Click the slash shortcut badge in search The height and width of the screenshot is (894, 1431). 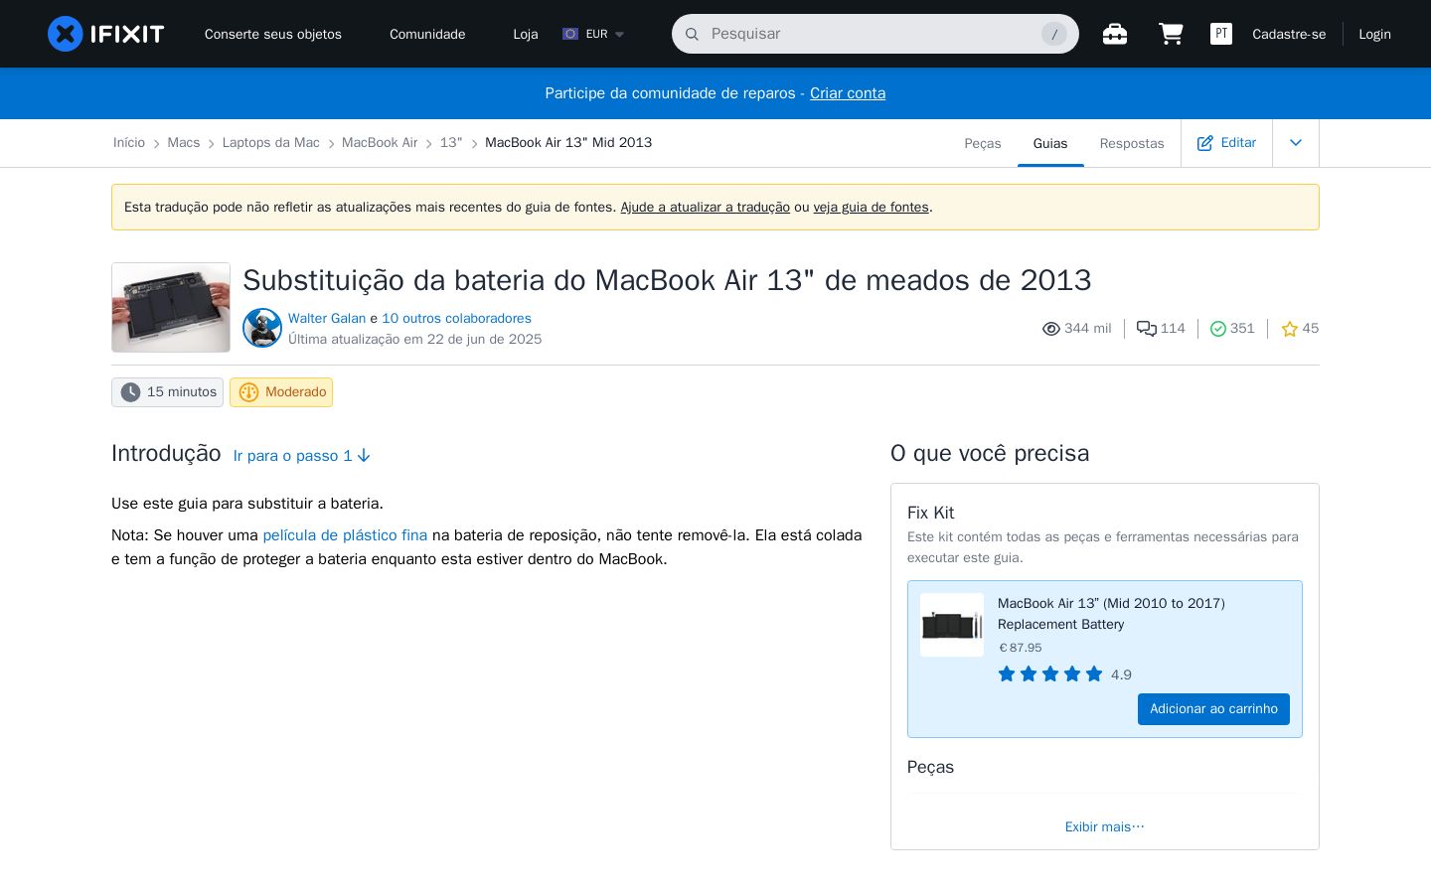[x=1054, y=34]
